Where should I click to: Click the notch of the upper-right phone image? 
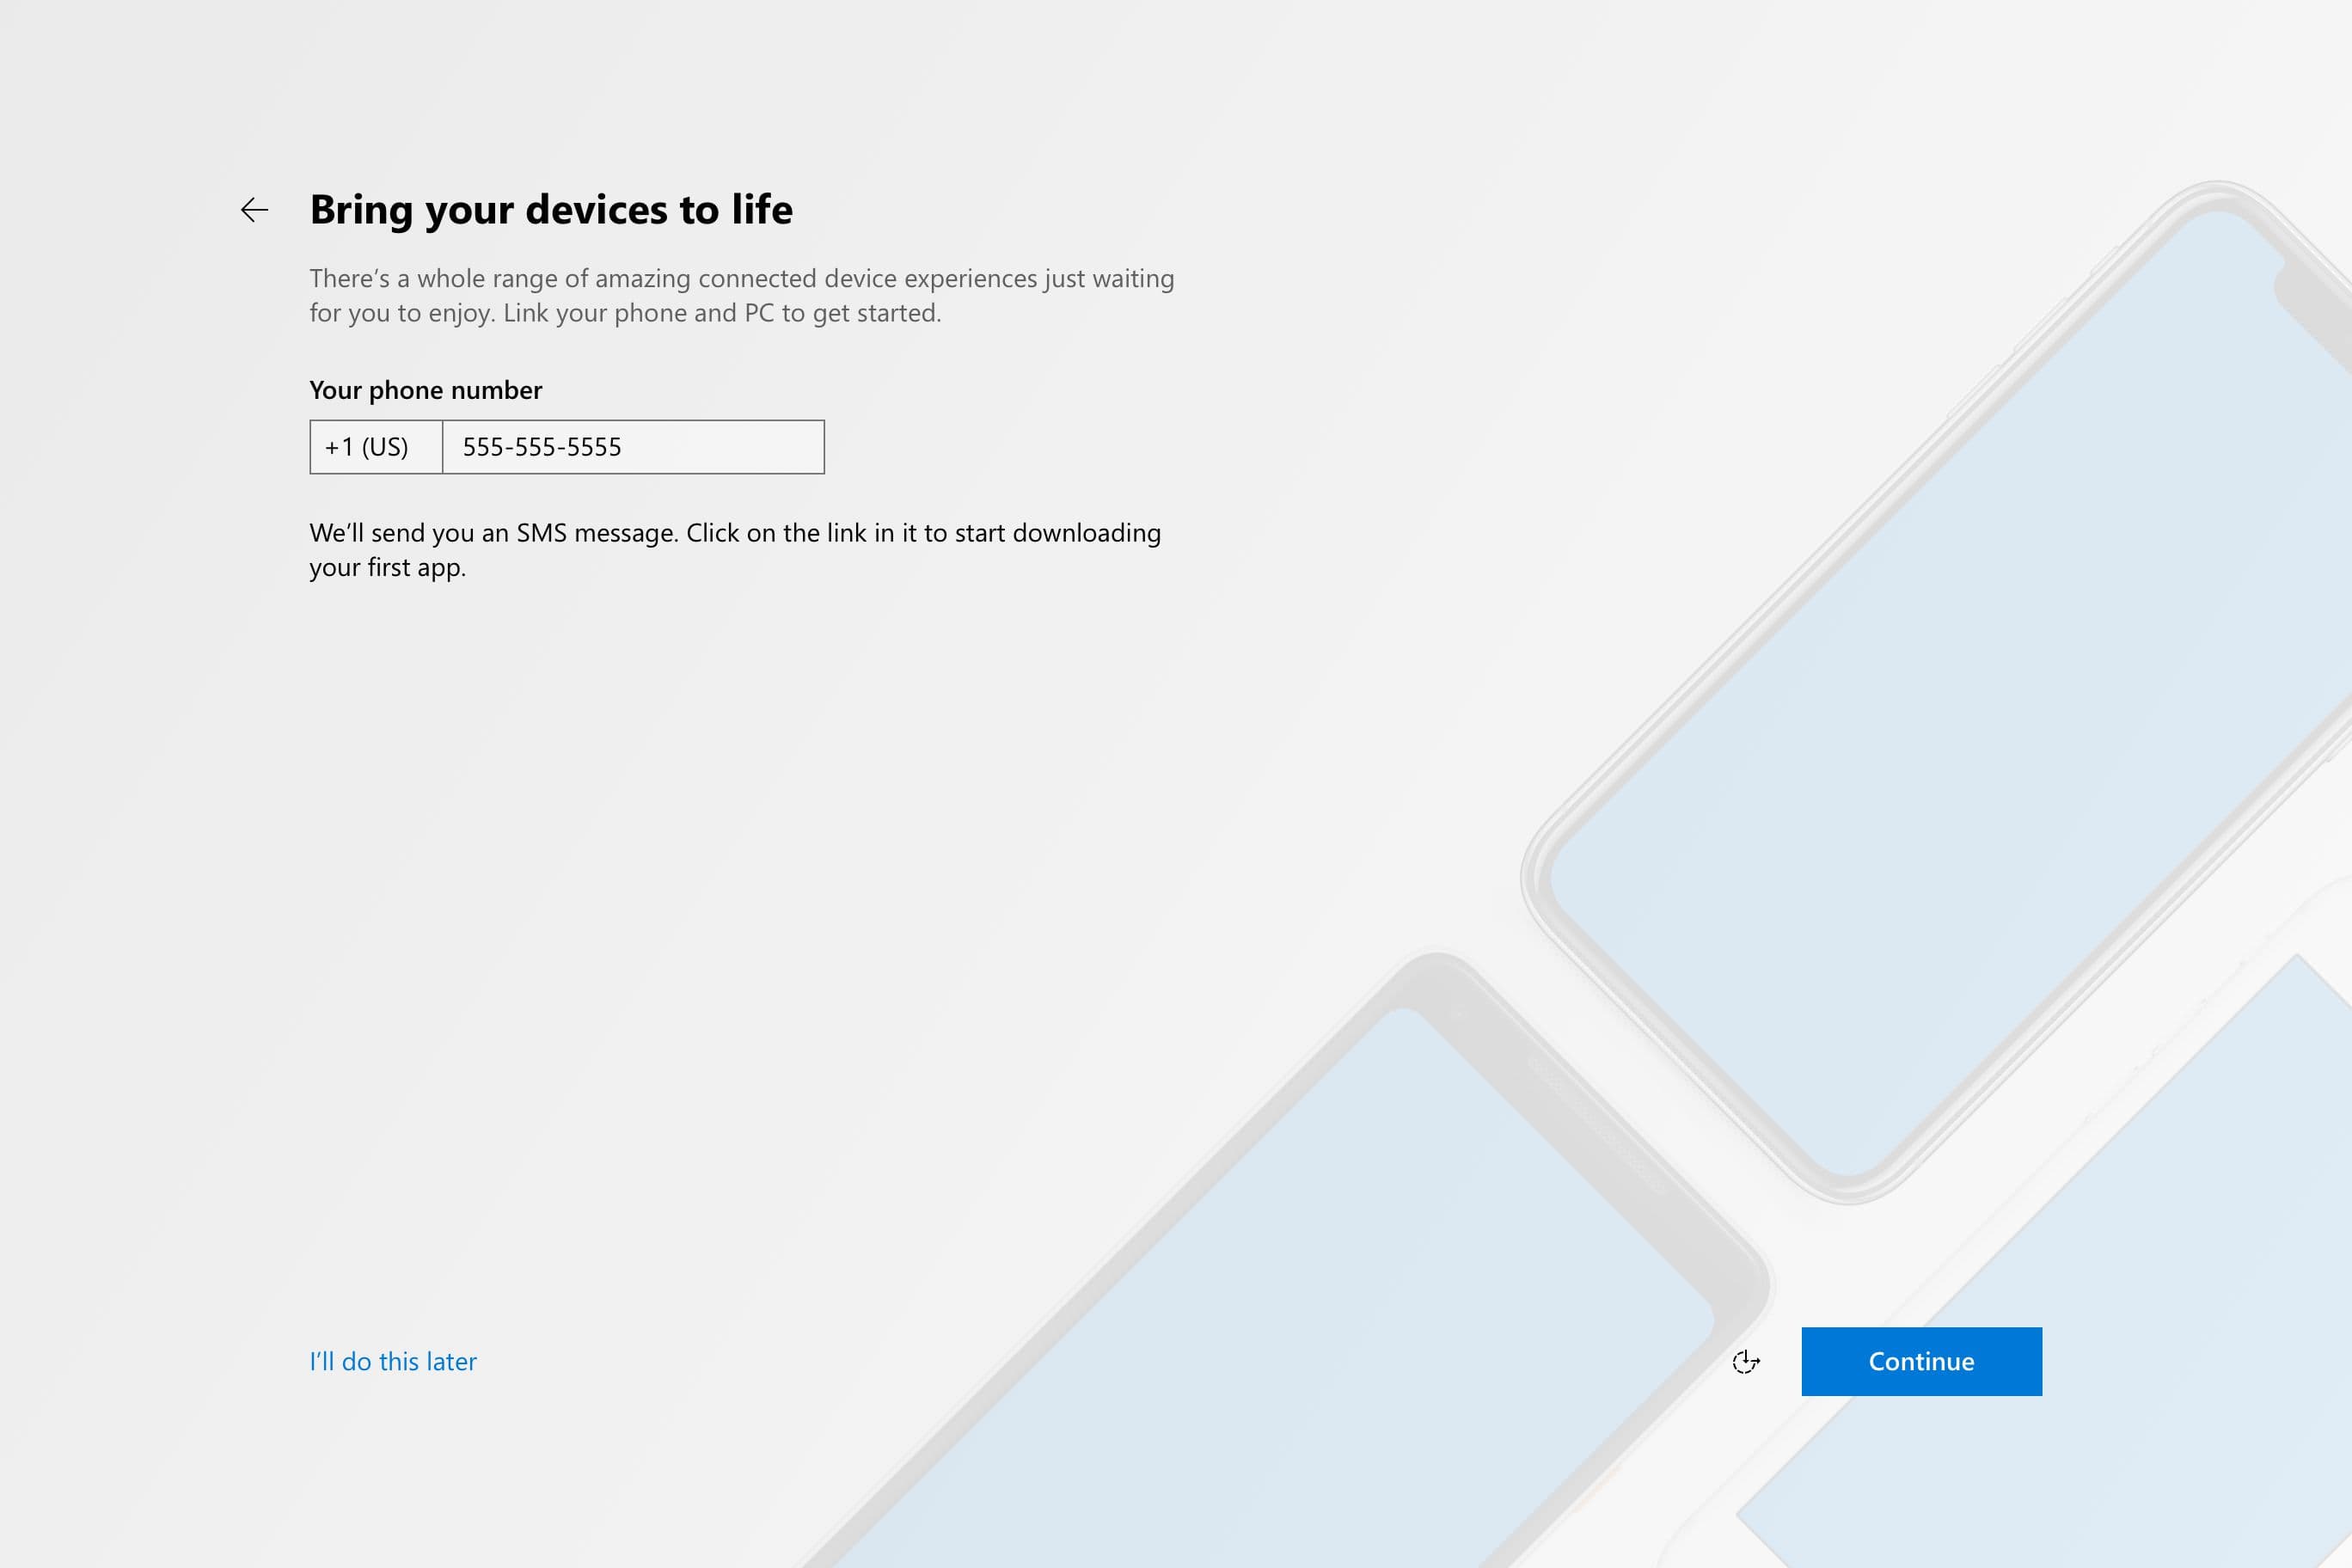pos(2310,300)
